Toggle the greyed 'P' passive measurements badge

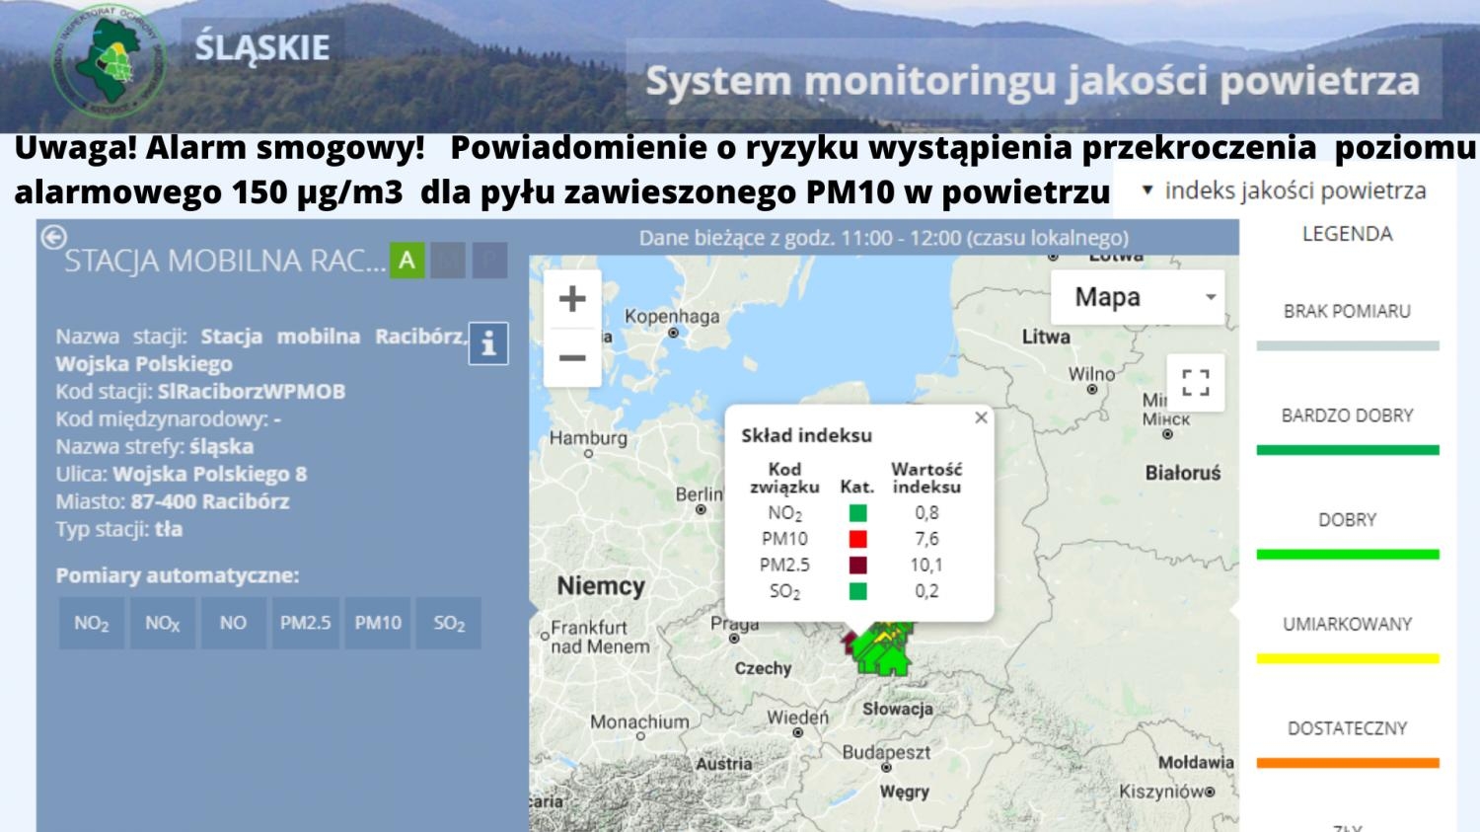(489, 262)
